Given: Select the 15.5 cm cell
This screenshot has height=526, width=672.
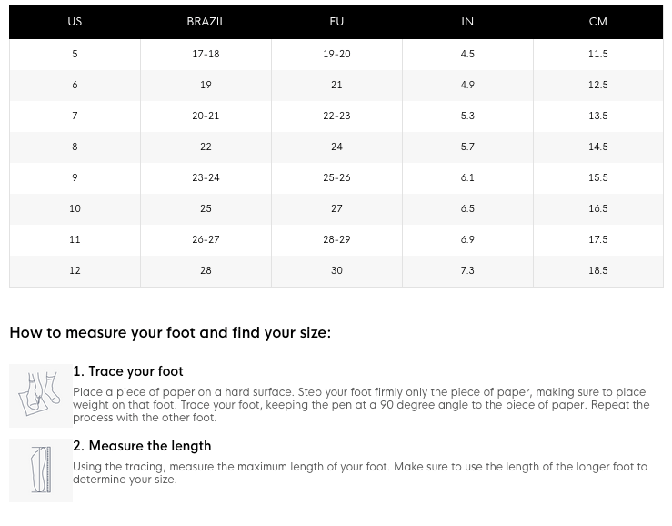Looking at the screenshot, I should click(597, 177).
